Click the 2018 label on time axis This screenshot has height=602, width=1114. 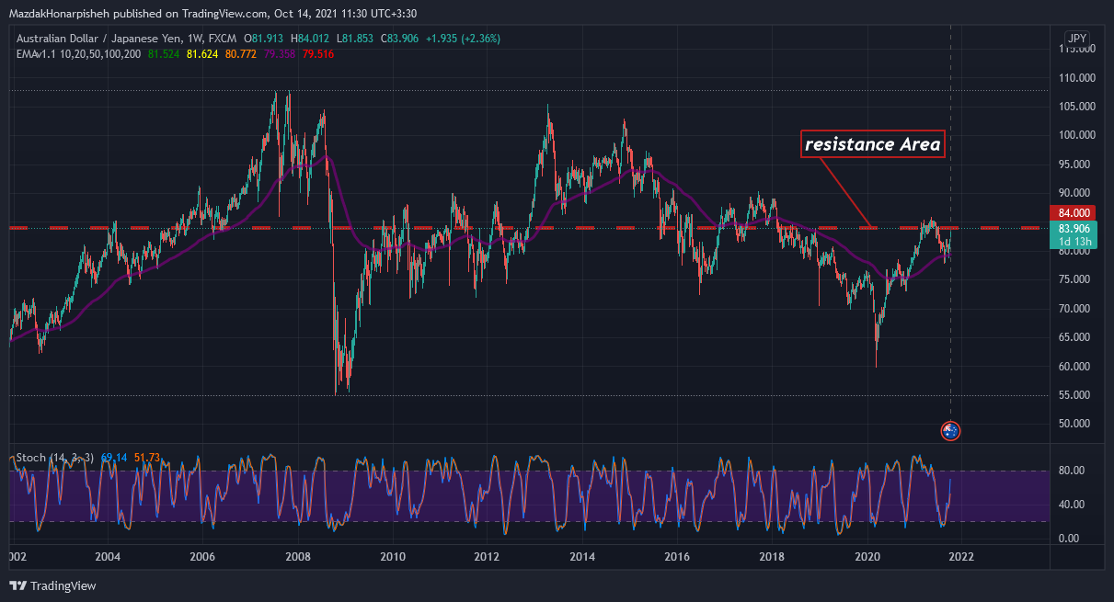click(772, 557)
